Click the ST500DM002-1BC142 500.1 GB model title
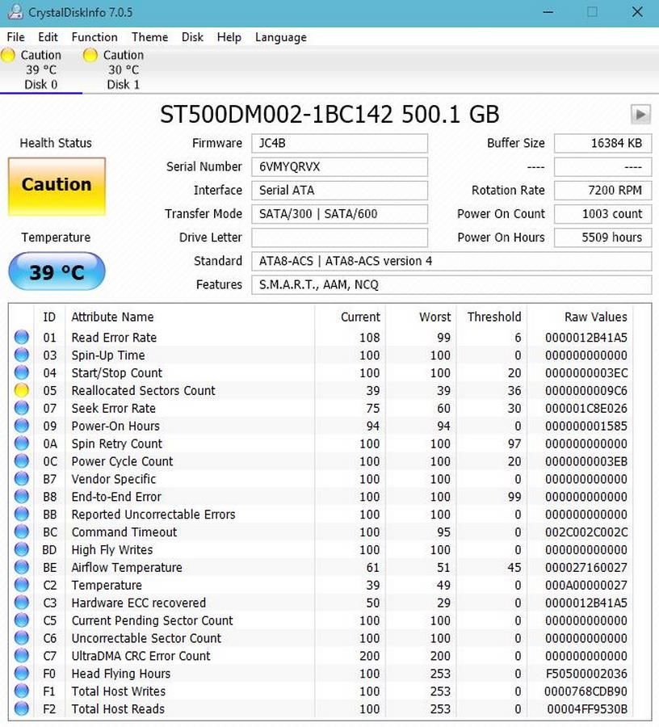This screenshot has height=727, width=659. point(329,115)
